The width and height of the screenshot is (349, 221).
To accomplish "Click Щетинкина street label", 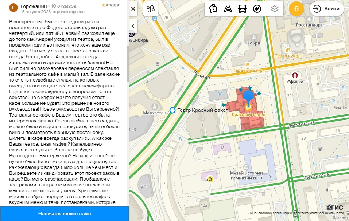I will [316, 176].
